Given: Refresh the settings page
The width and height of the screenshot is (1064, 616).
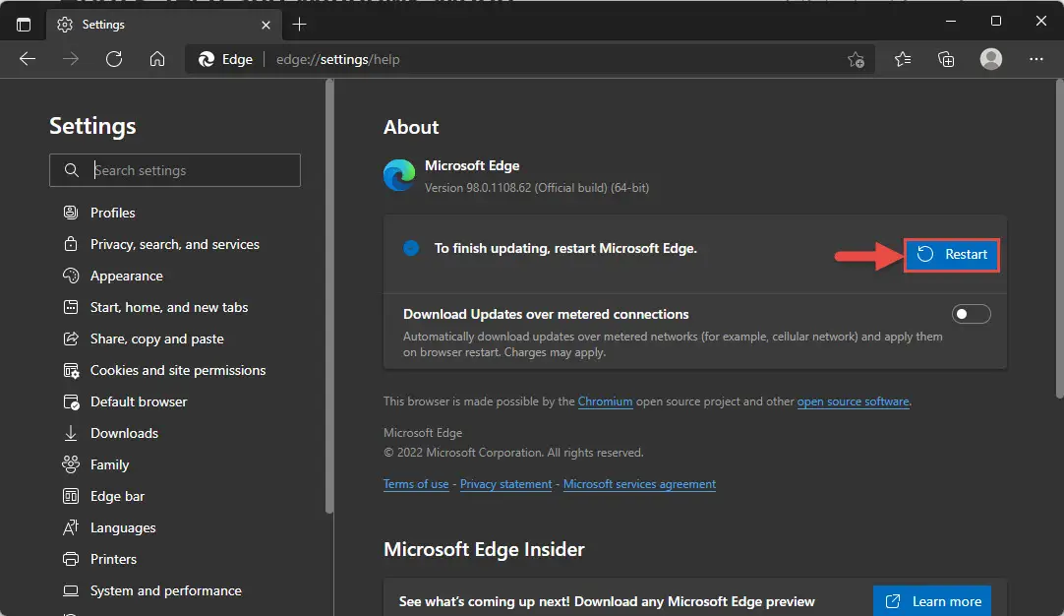Looking at the screenshot, I should click(114, 59).
